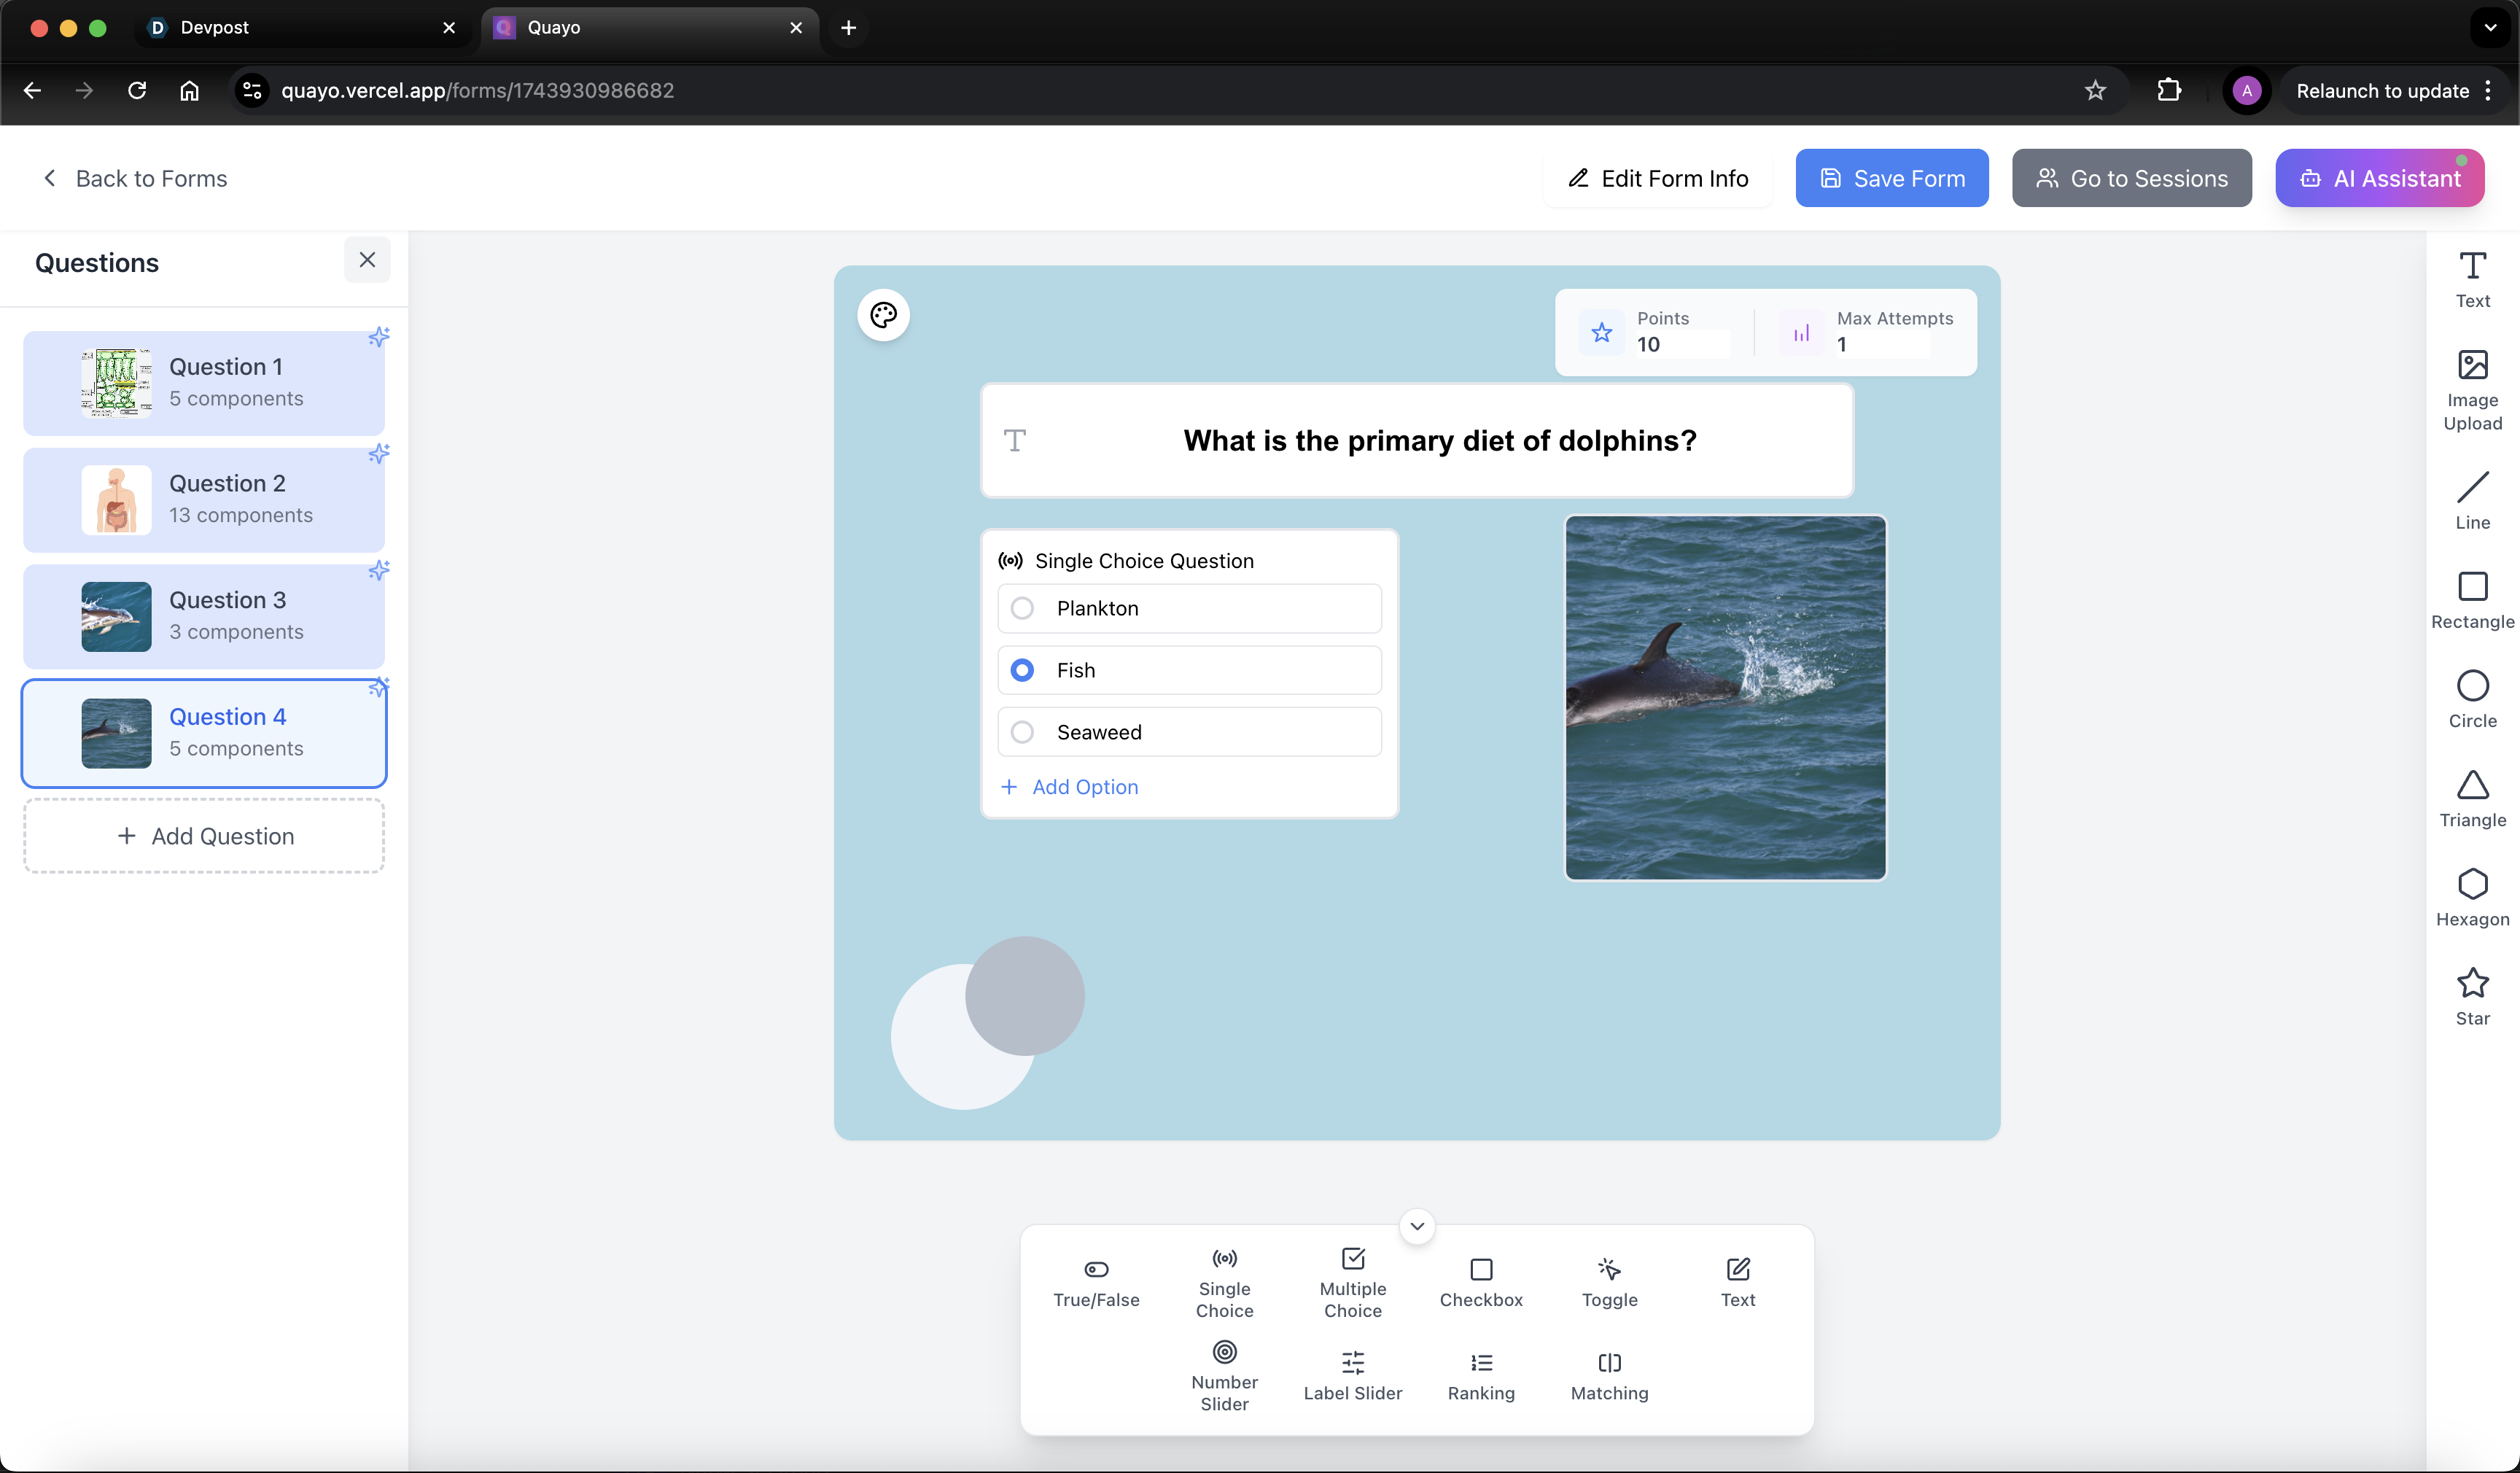Open the browser tab list dropdown

pyautogui.click(x=2489, y=28)
